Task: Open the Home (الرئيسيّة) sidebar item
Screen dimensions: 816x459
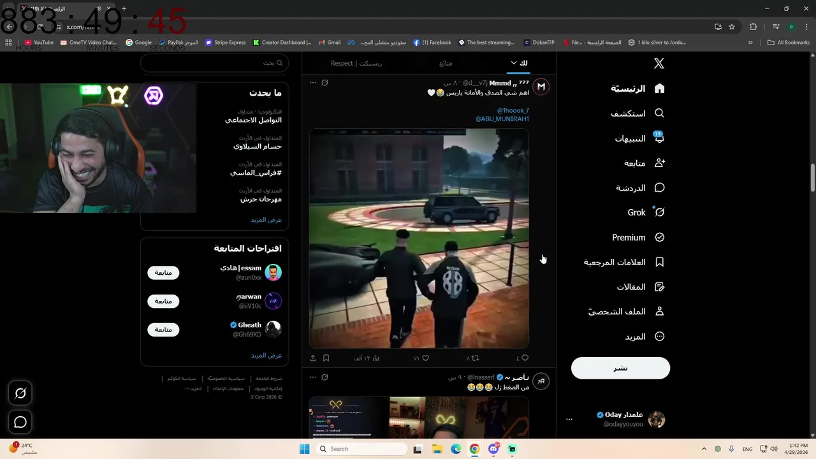Action: pos(638,89)
